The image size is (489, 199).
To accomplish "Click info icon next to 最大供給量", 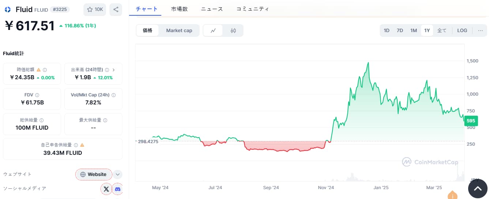I will [105, 120].
